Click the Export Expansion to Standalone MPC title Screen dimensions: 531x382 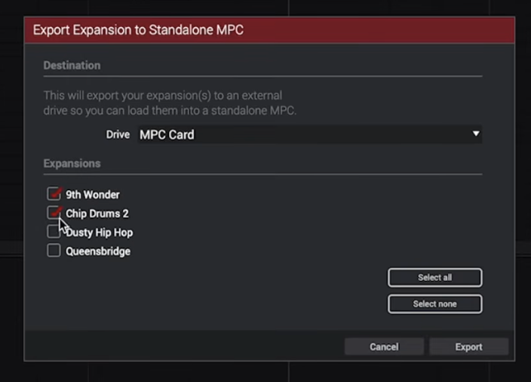[x=138, y=30]
